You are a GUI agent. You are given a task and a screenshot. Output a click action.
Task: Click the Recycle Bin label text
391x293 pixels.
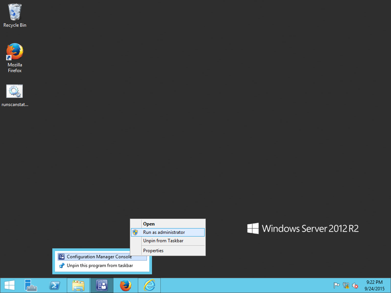[15, 25]
